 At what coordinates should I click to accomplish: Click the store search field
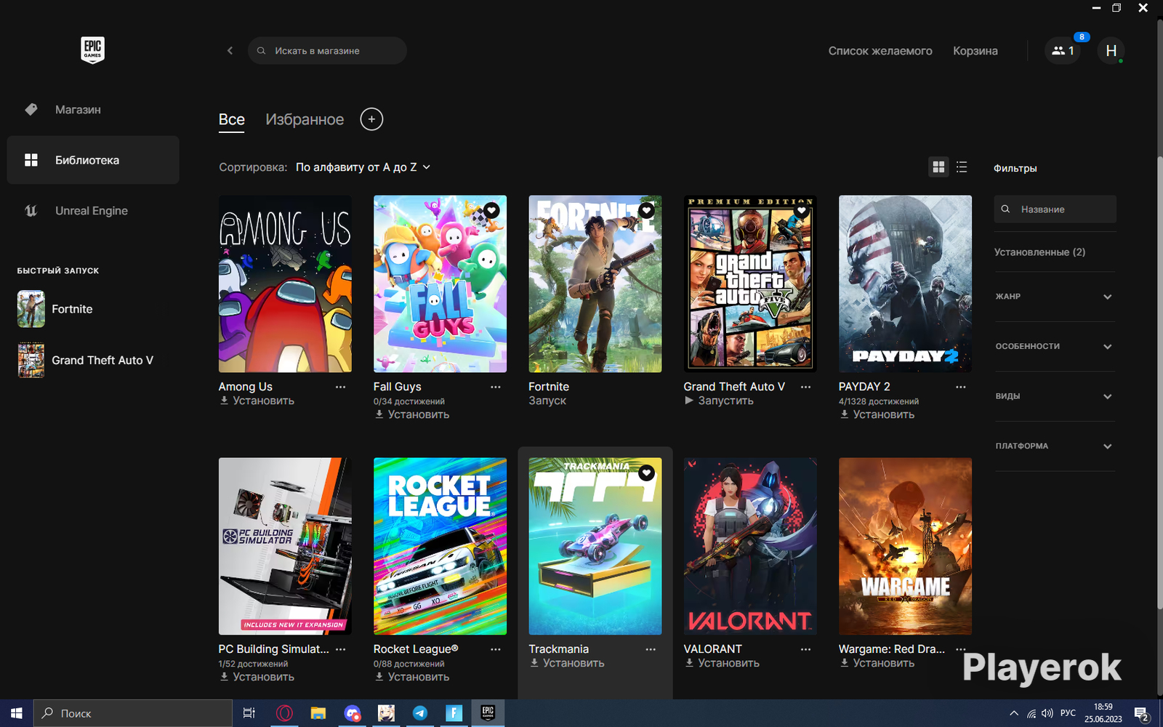click(x=327, y=51)
